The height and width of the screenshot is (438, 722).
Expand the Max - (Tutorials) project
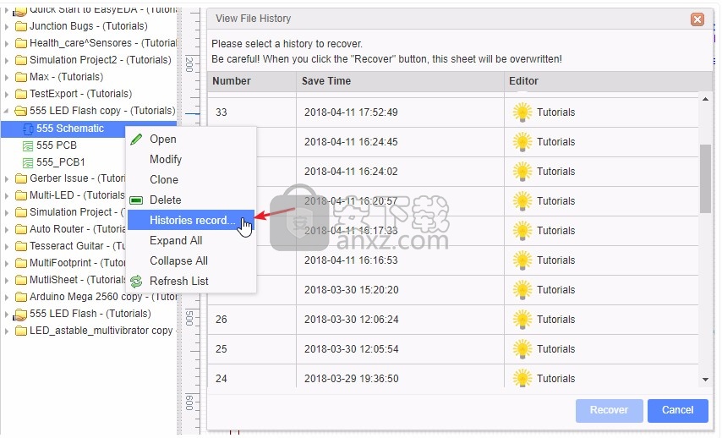tap(8, 77)
